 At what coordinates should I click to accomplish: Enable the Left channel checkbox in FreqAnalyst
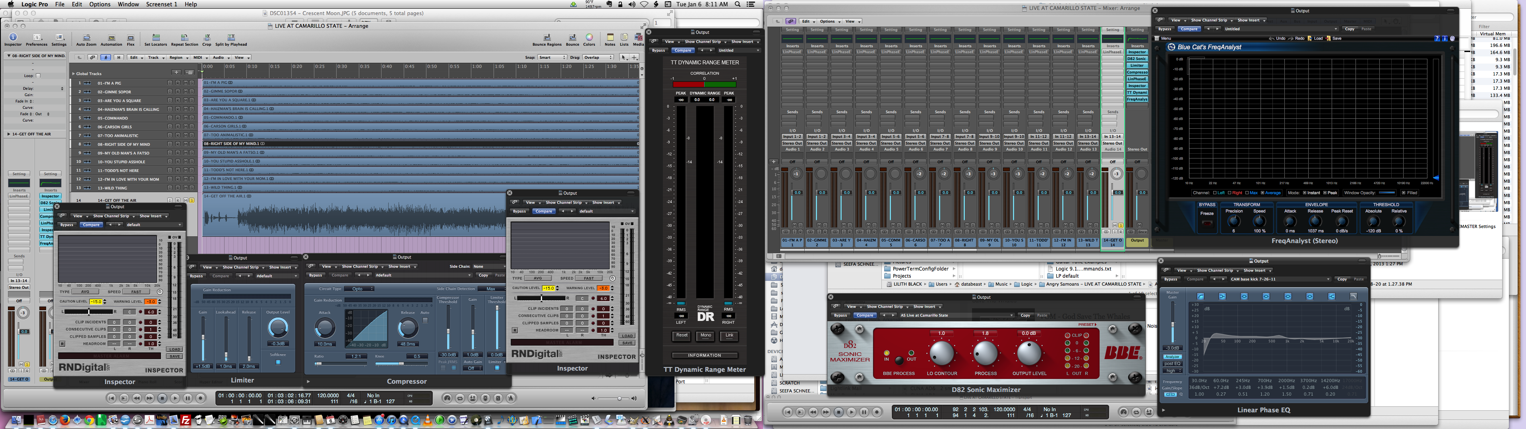(x=1215, y=193)
